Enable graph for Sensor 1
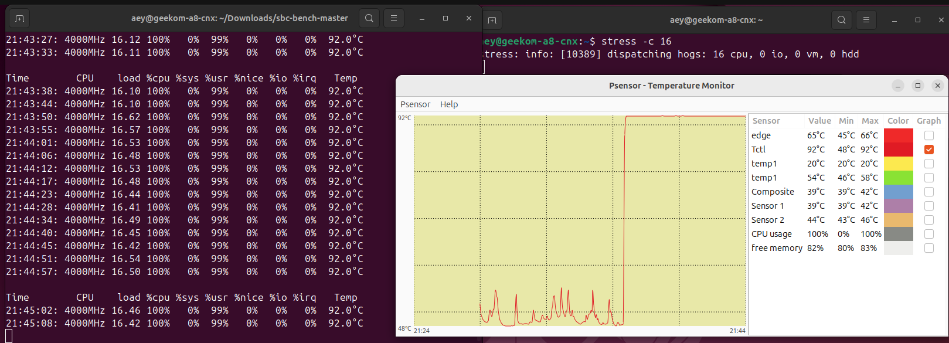The width and height of the screenshot is (949, 343). (x=929, y=206)
